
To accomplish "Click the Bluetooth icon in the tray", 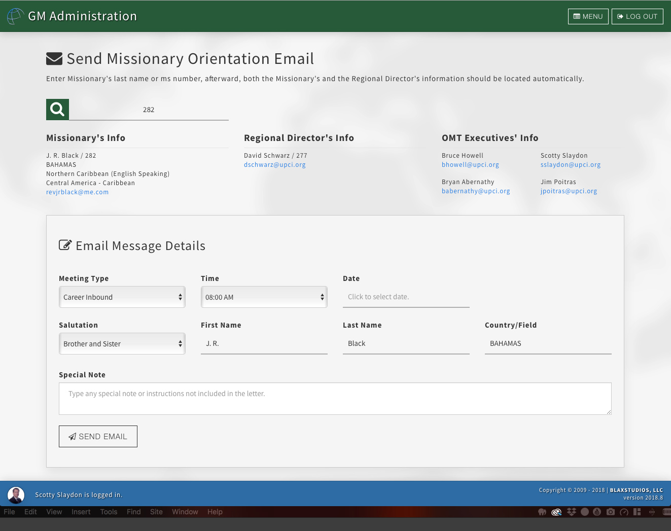I will tap(652, 512).
